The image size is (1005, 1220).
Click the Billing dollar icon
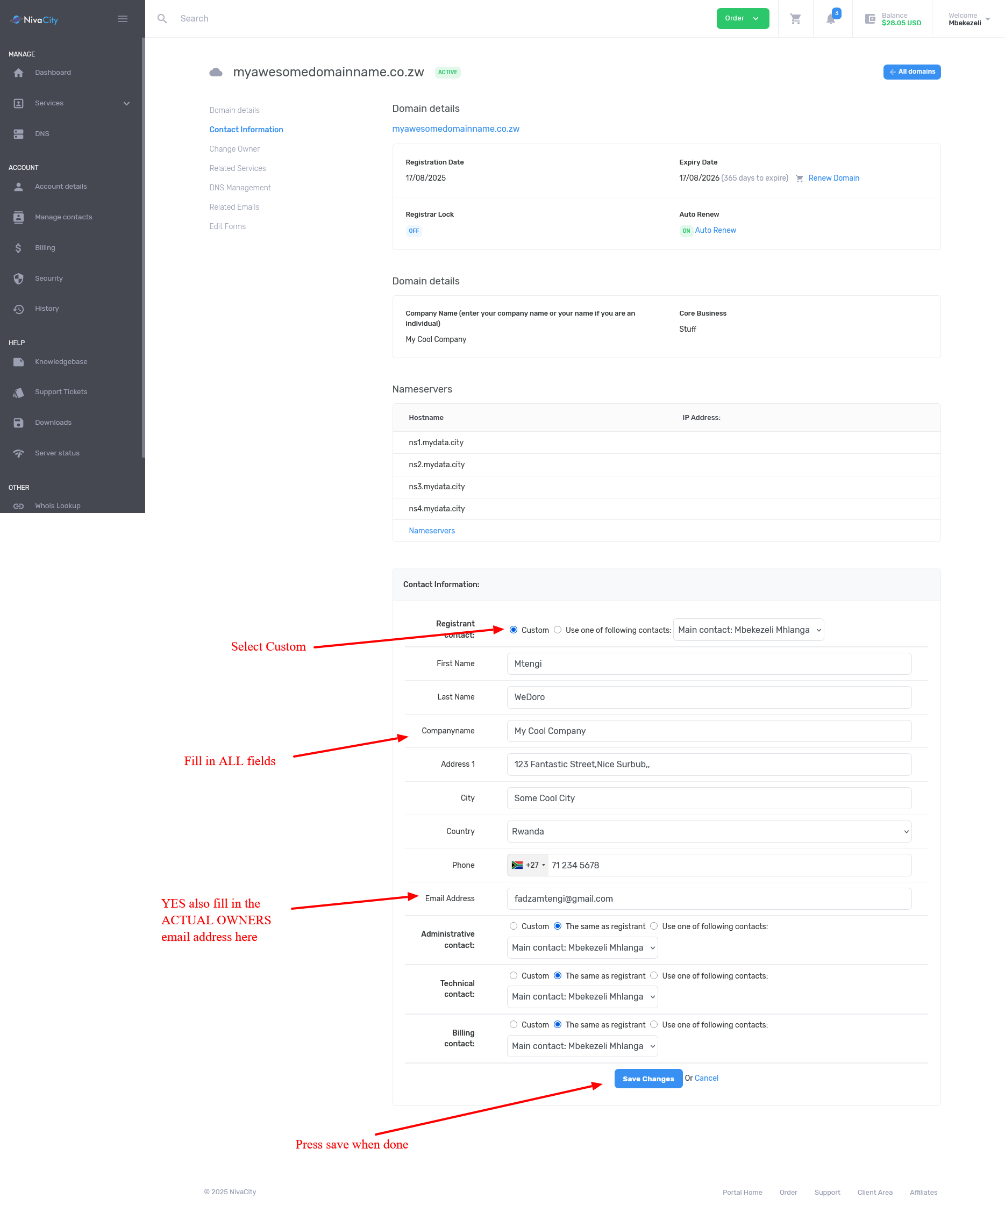18,248
